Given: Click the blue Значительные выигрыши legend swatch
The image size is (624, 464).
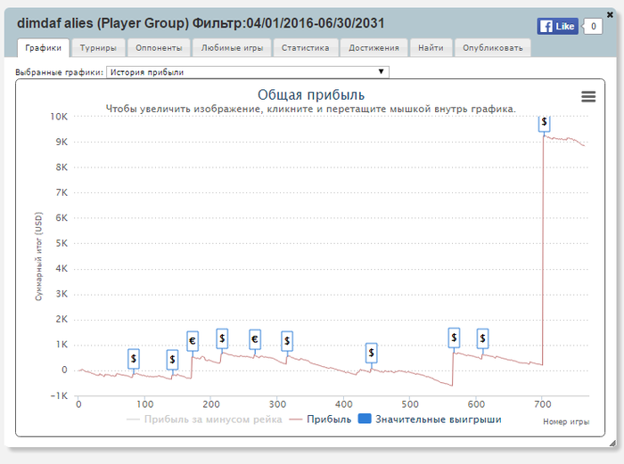Looking at the screenshot, I should (x=365, y=419).
